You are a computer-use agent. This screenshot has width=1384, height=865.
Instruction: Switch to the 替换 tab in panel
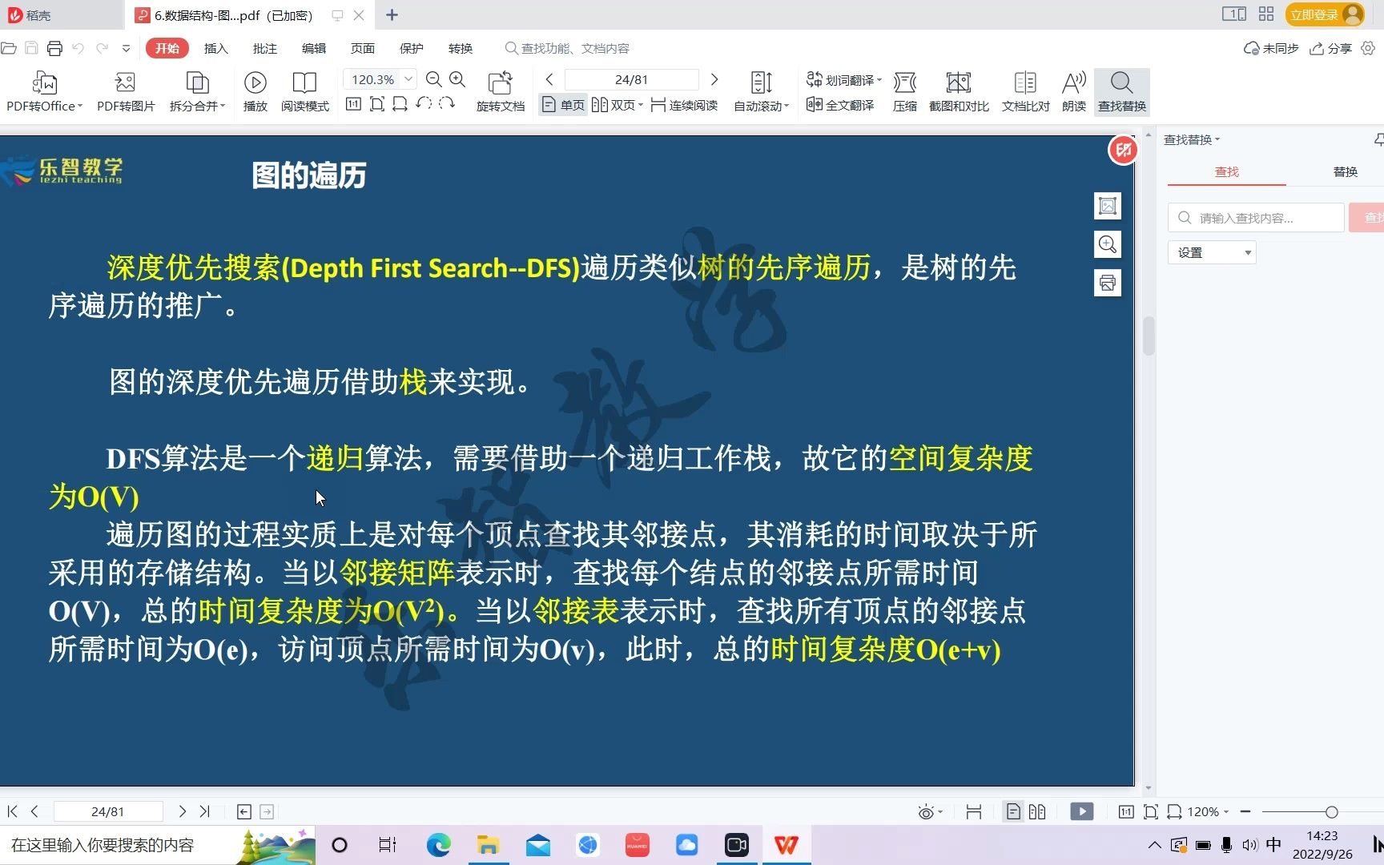1345,171
